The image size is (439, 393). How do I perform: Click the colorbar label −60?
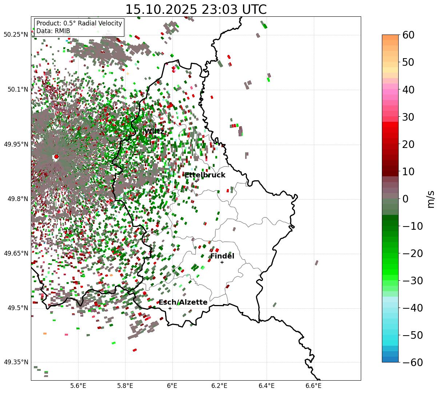tap(412, 362)
